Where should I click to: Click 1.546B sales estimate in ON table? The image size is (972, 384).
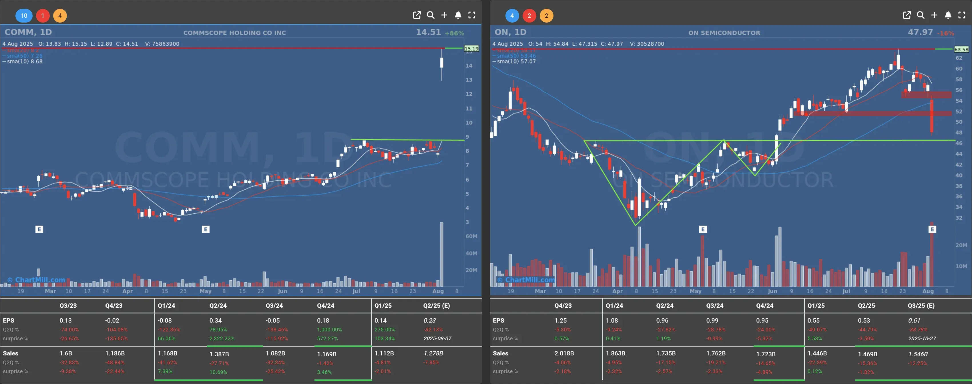point(918,354)
